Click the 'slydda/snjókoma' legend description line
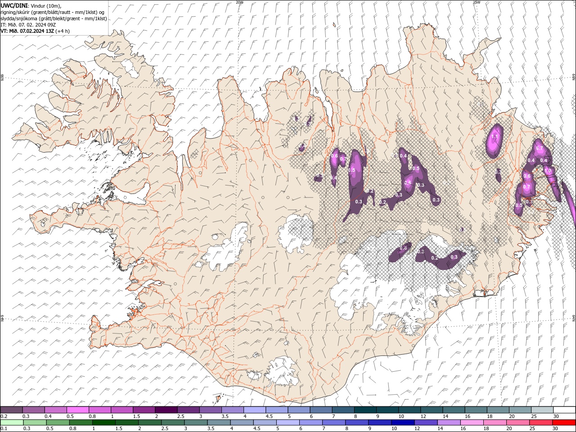The image size is (576, 432). click(x=54, y=18)
